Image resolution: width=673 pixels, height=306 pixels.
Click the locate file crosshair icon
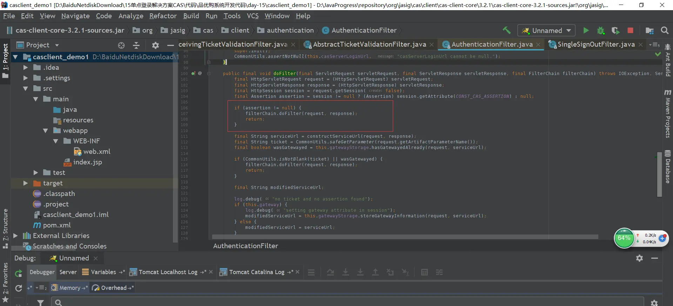click(121, 45)
